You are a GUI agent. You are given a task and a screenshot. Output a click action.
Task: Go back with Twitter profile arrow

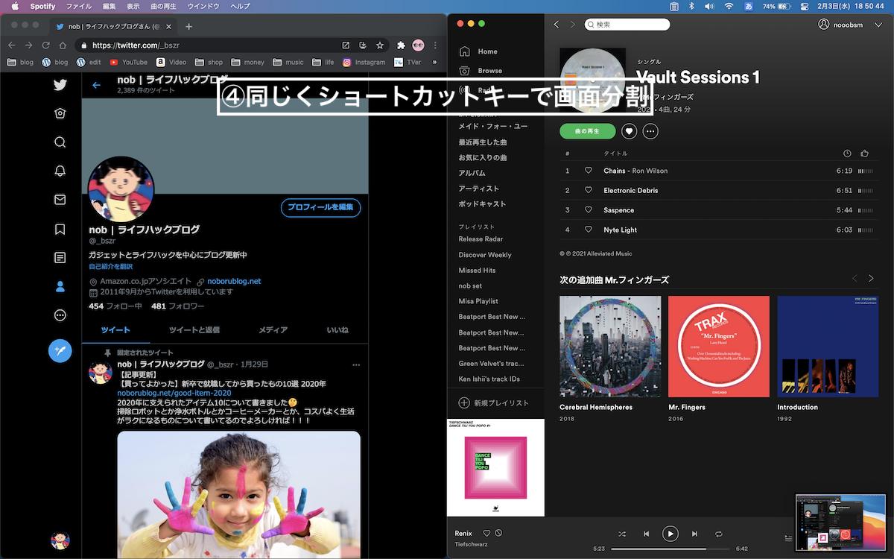click(96, 85)
